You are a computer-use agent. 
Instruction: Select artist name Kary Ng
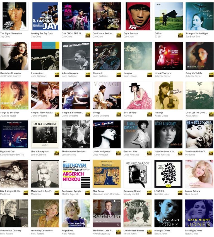(128, 116)
